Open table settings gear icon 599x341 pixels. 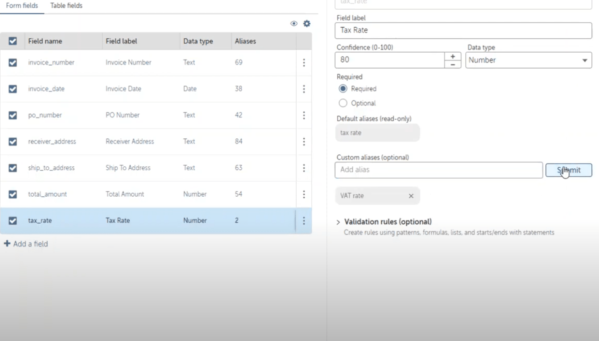(307, 23)
